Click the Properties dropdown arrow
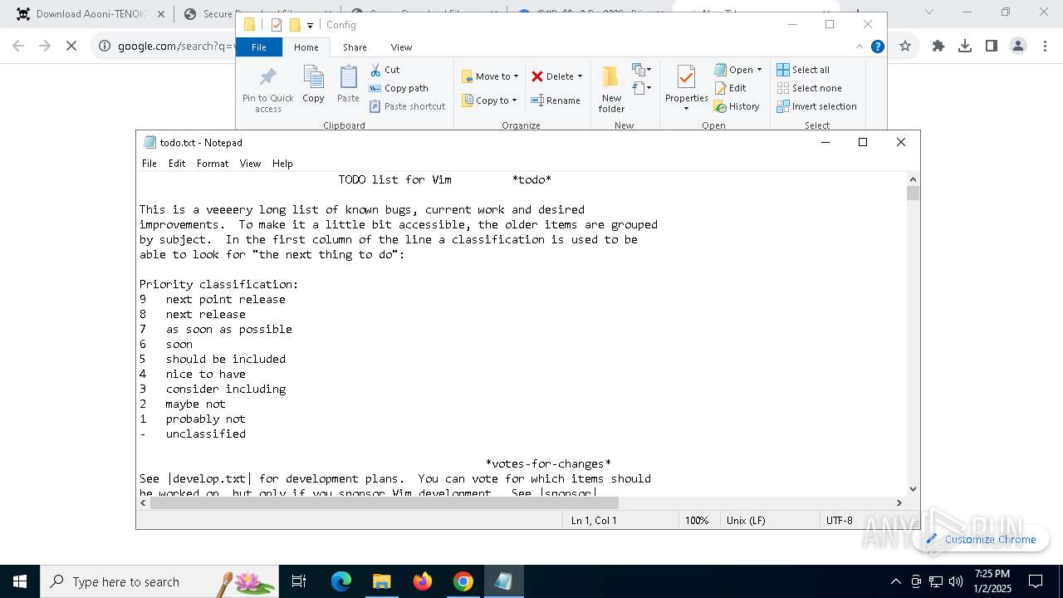Screen dimensions: 1063x598 686,108
